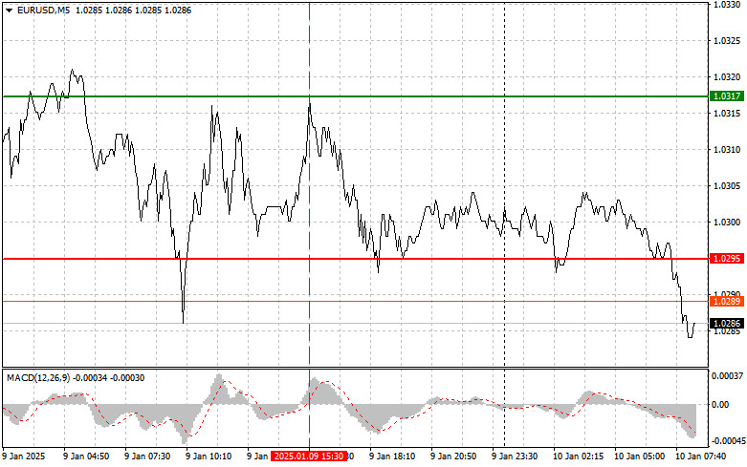Viewport: 747px width, 467px height.
Task: Click the red highlighted 2025.01.09 15:30 date label
Action: click(308, 456)
